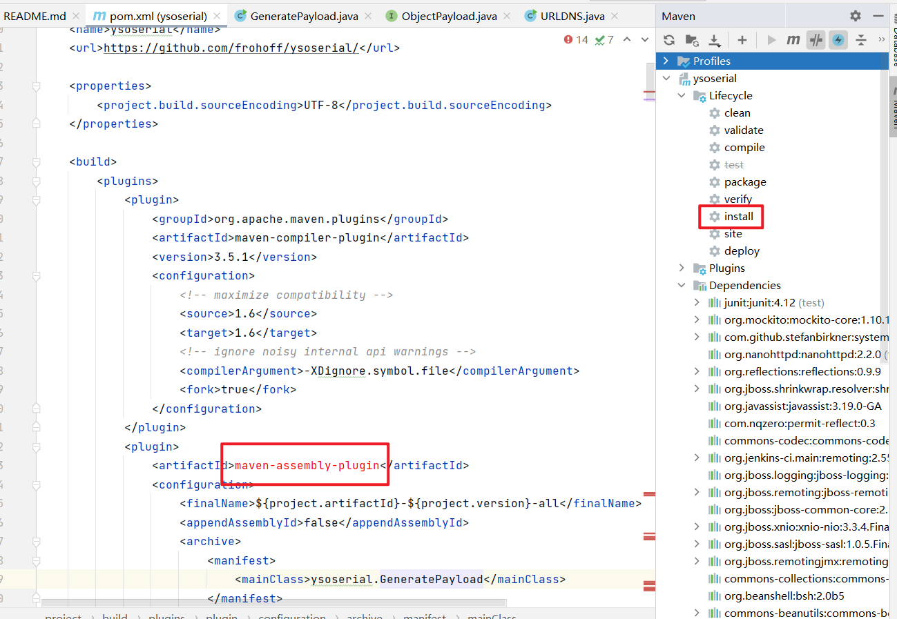The width and height of the screenshot is (897, 619).
Task: Click the red error count indicator showing 14
Action: coord(576,40)
